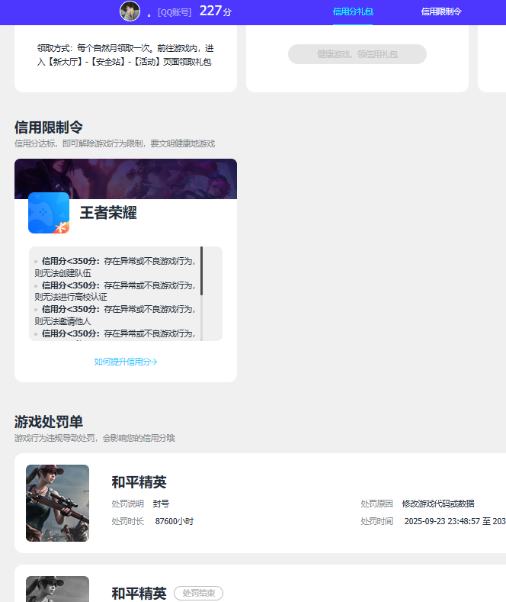The width and height of the screenshot is (506, 602).
Task: Click the 和平精英 thumbnail with 封号 penalty
Action: coord(57,504)
